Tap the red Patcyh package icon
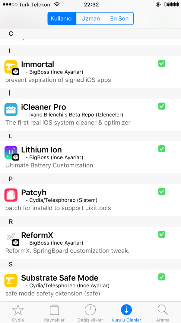Image resolution: width=181 pixels, height=323 pixels. (11, 195)
